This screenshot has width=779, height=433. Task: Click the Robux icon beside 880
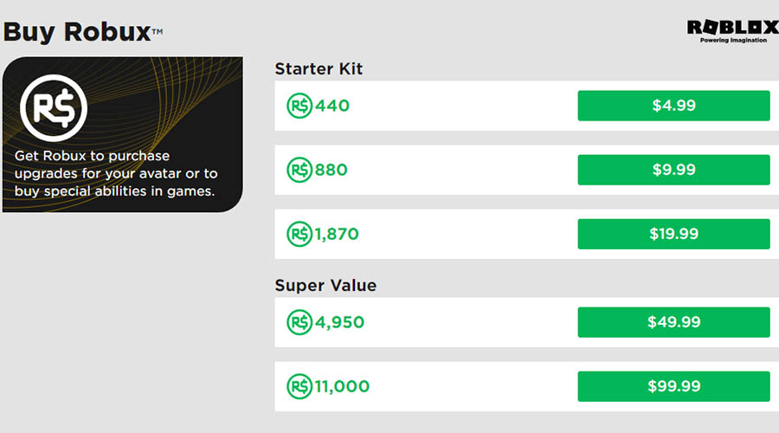point(299,170)
